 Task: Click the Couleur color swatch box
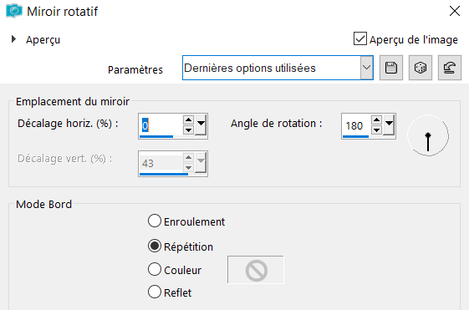(x=256, y=270)
